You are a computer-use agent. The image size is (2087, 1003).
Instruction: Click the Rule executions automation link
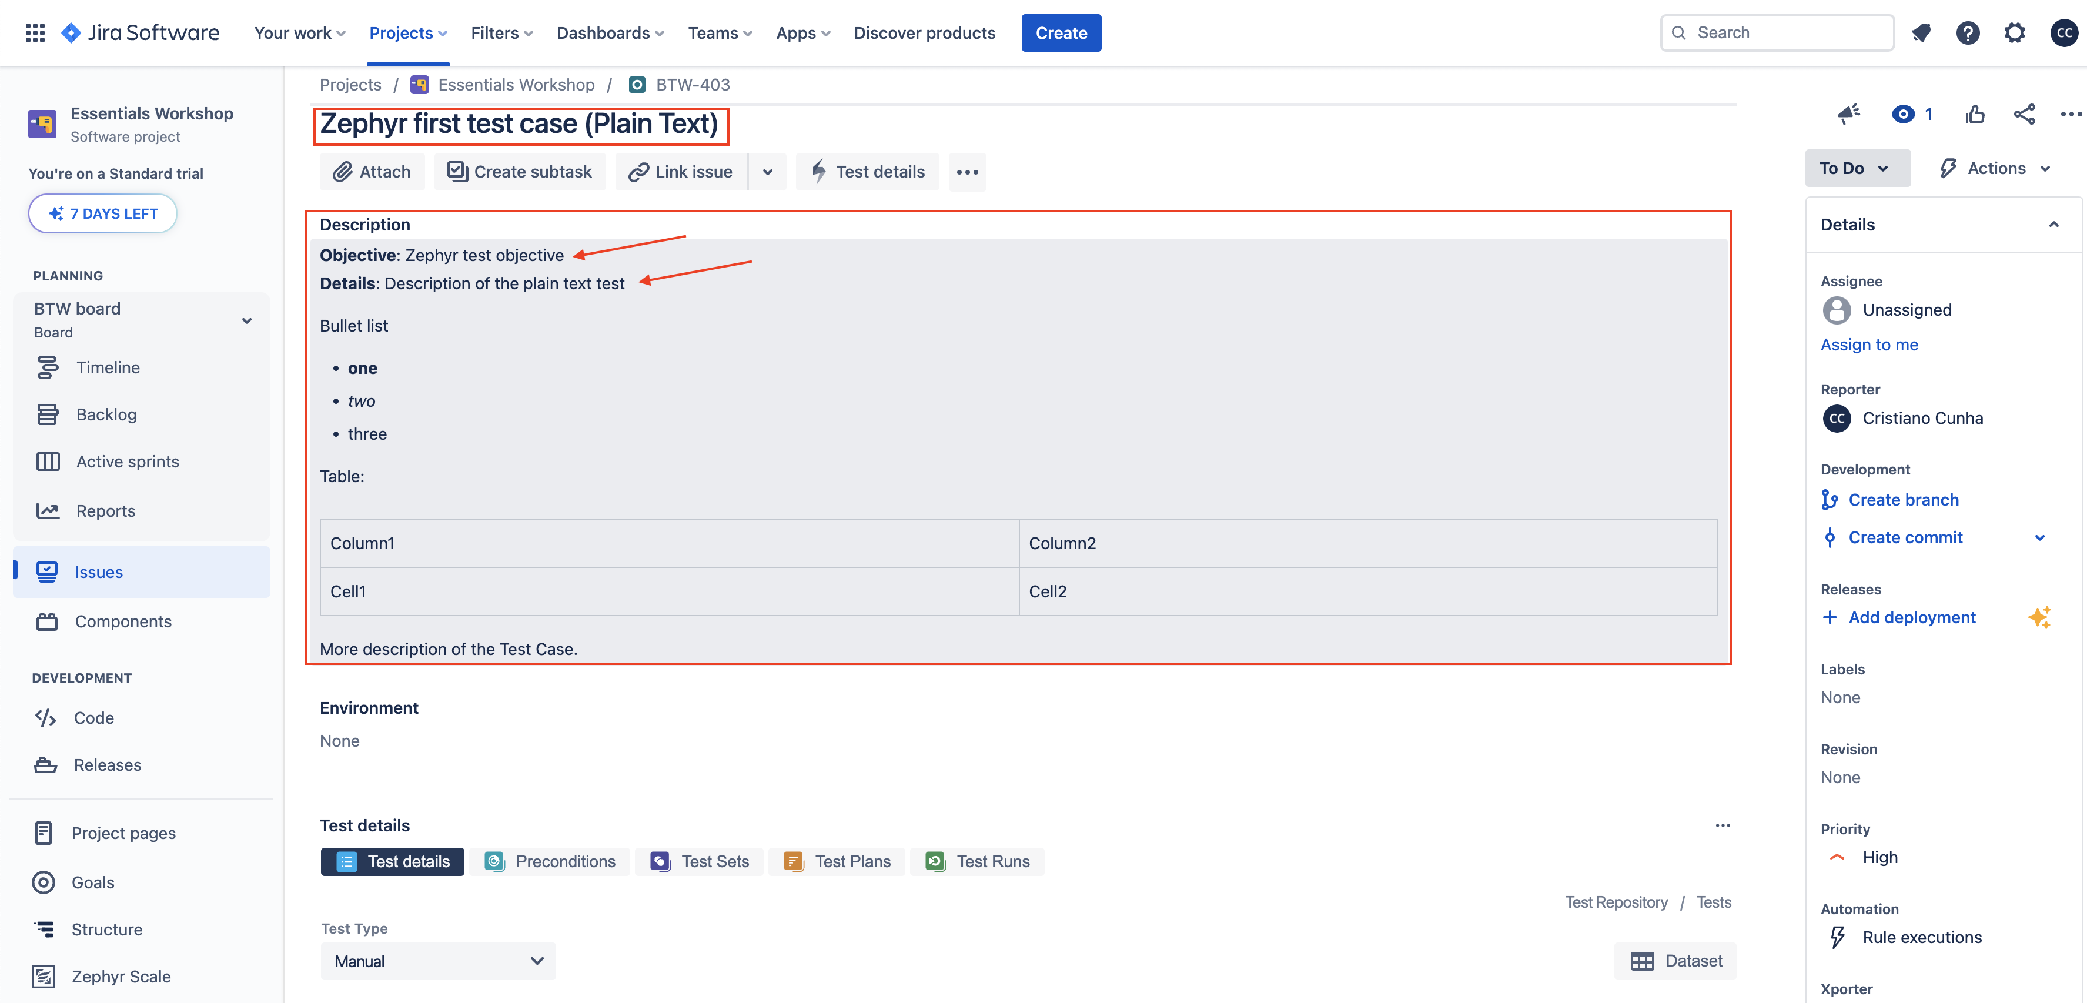pos(1922,937)
